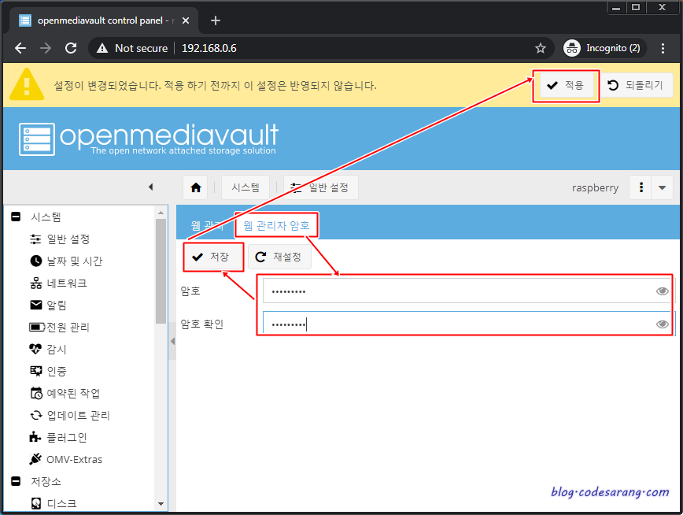Click the raspberry hostname text
The height and width of the screenshot is (515, 683).
[595, 188]
